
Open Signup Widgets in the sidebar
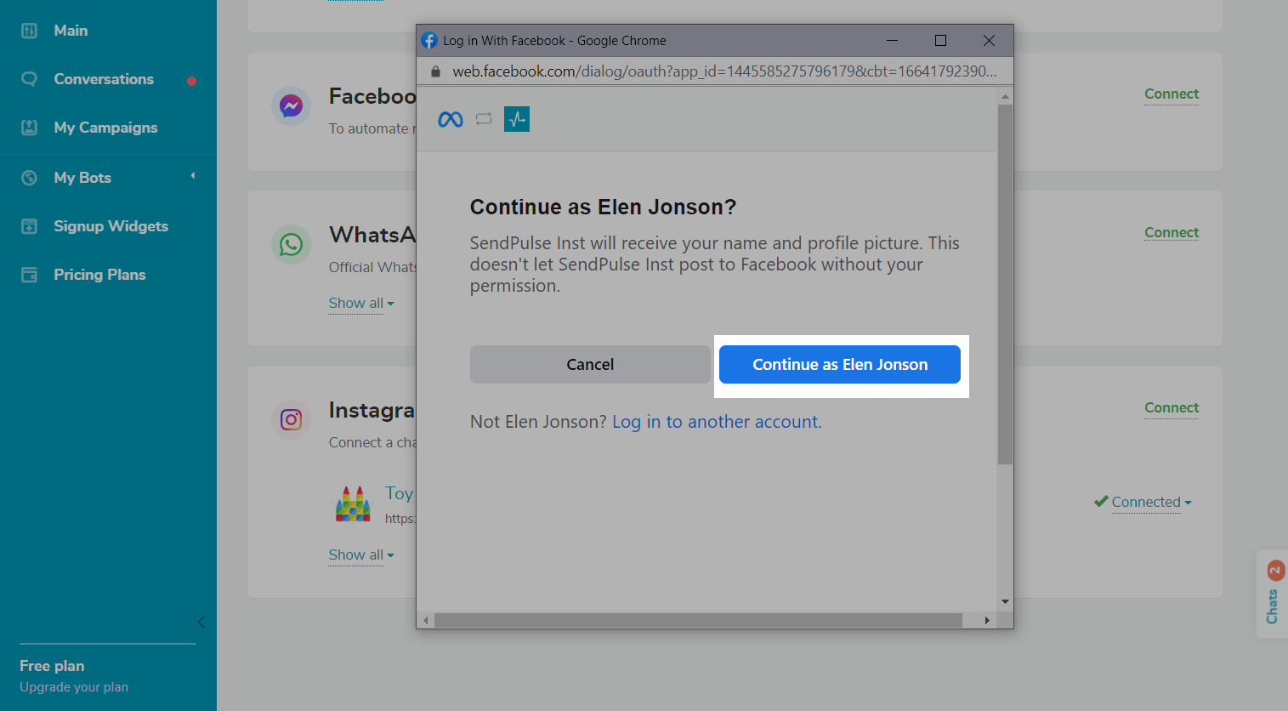point(111,226)
